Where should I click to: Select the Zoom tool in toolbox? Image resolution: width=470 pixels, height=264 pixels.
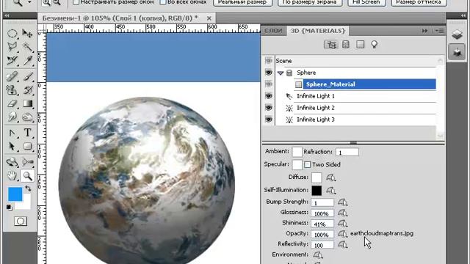[28, 176]
